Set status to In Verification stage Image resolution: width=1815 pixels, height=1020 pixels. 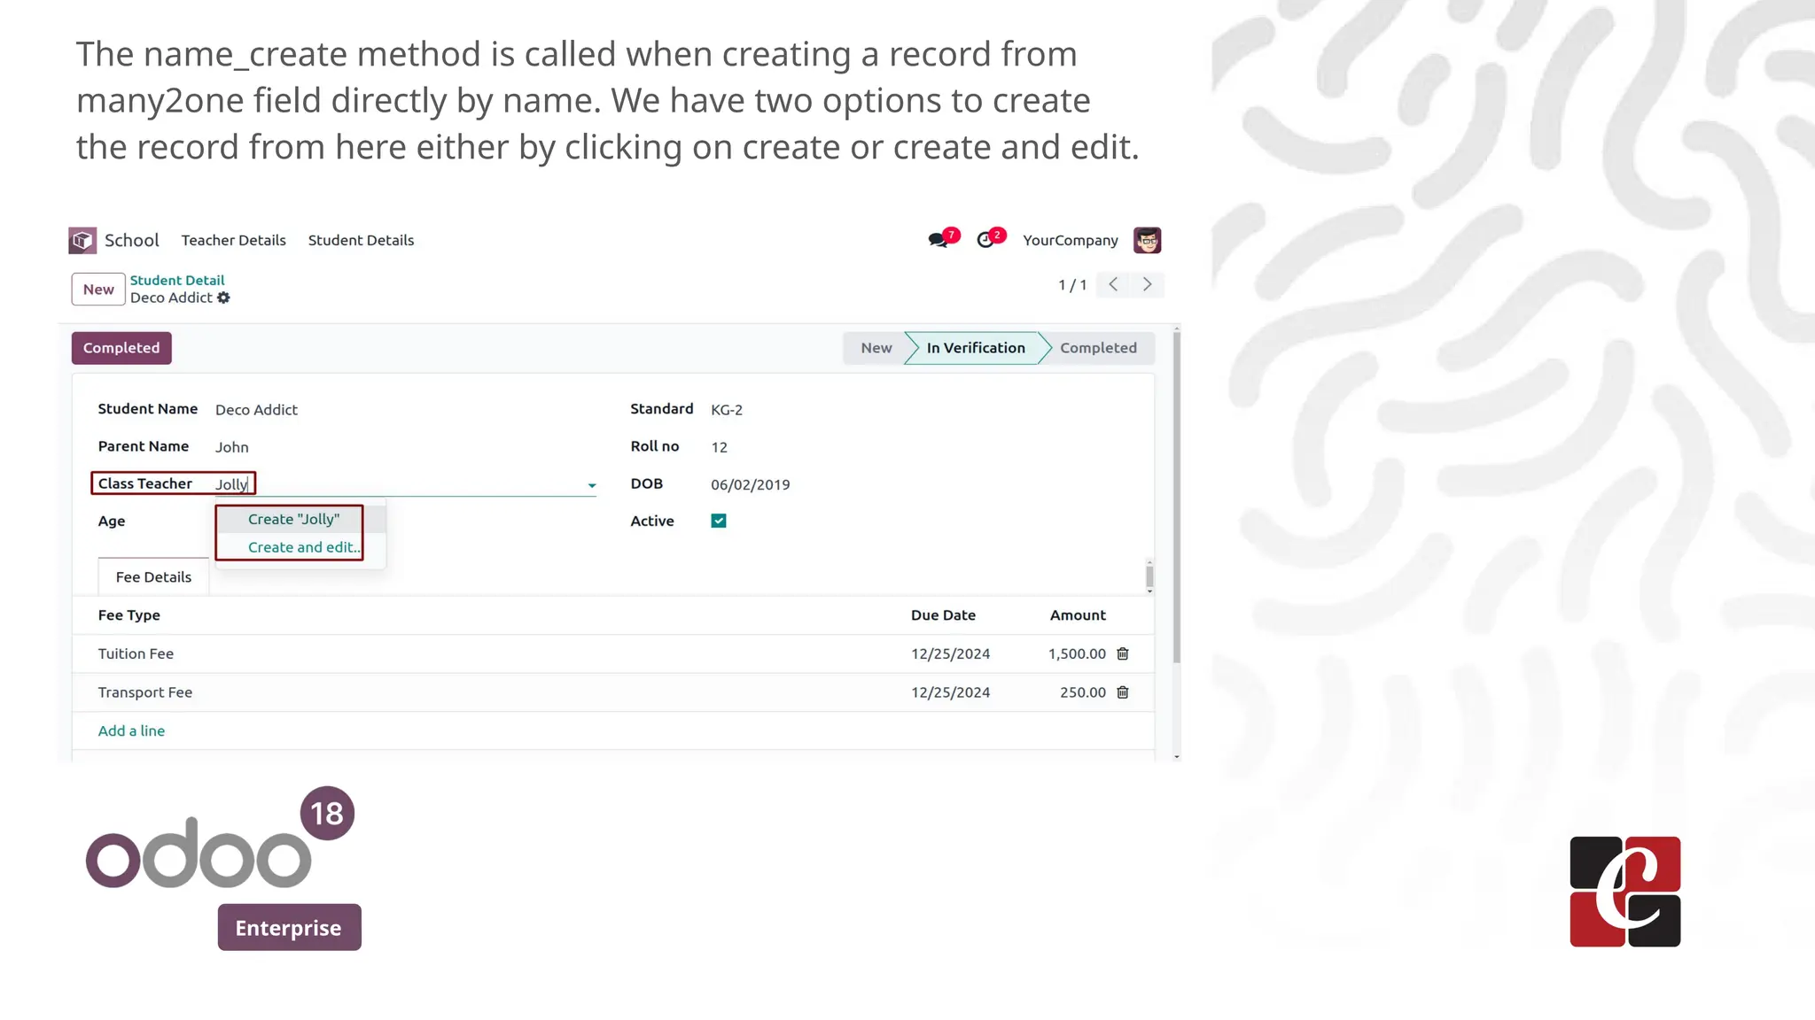pyautogui.click(x=976, y=348)
